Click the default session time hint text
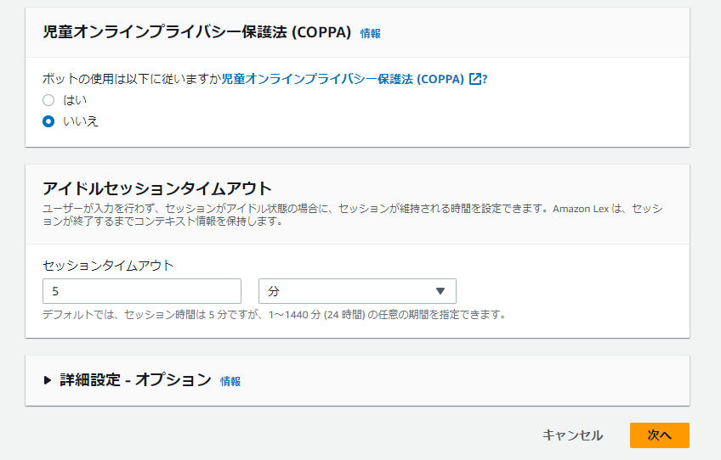Screen dimensions: 721x460 [275, 315]
